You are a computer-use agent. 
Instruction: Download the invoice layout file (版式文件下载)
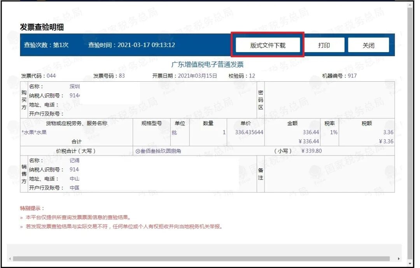(x=268, y=45)
